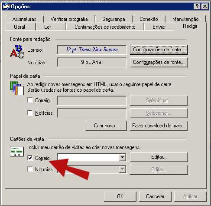
Task: Click the Correio font preview field
Action: pyautogui.click(x=92, y=50)
